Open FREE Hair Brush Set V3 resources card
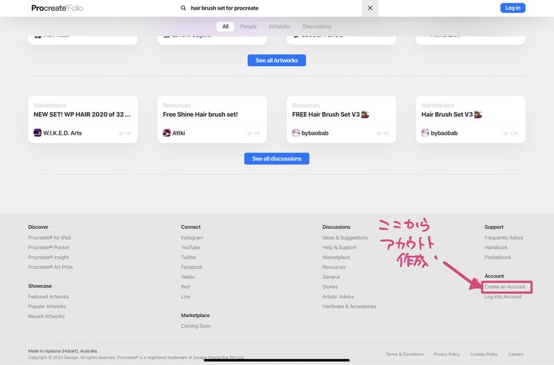 [x=341, y=119]
